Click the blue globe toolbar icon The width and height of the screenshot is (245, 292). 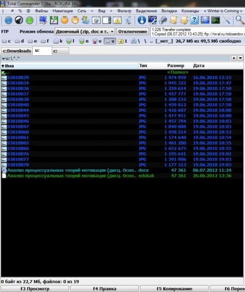(8, 20)
